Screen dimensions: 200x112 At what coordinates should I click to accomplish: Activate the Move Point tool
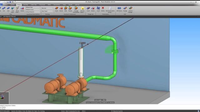coord(17,10)
